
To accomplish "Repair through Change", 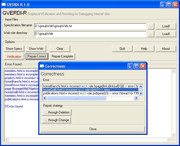I will [x=57, y=120].
